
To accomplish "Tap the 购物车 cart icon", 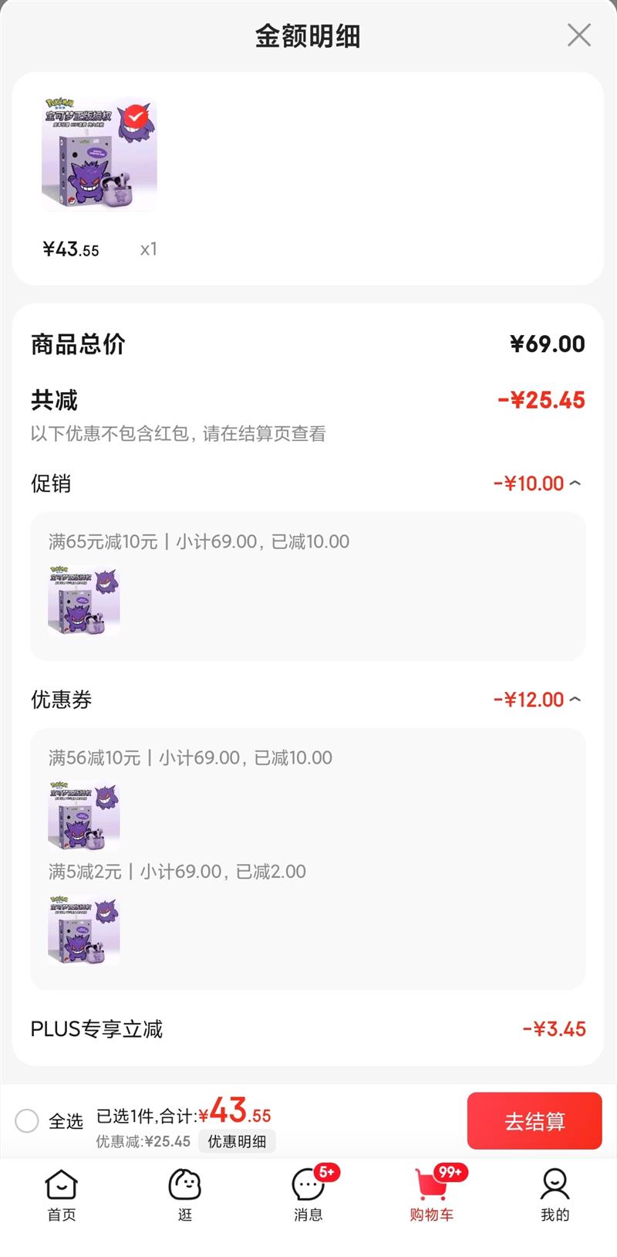I will pos(432,1185).
